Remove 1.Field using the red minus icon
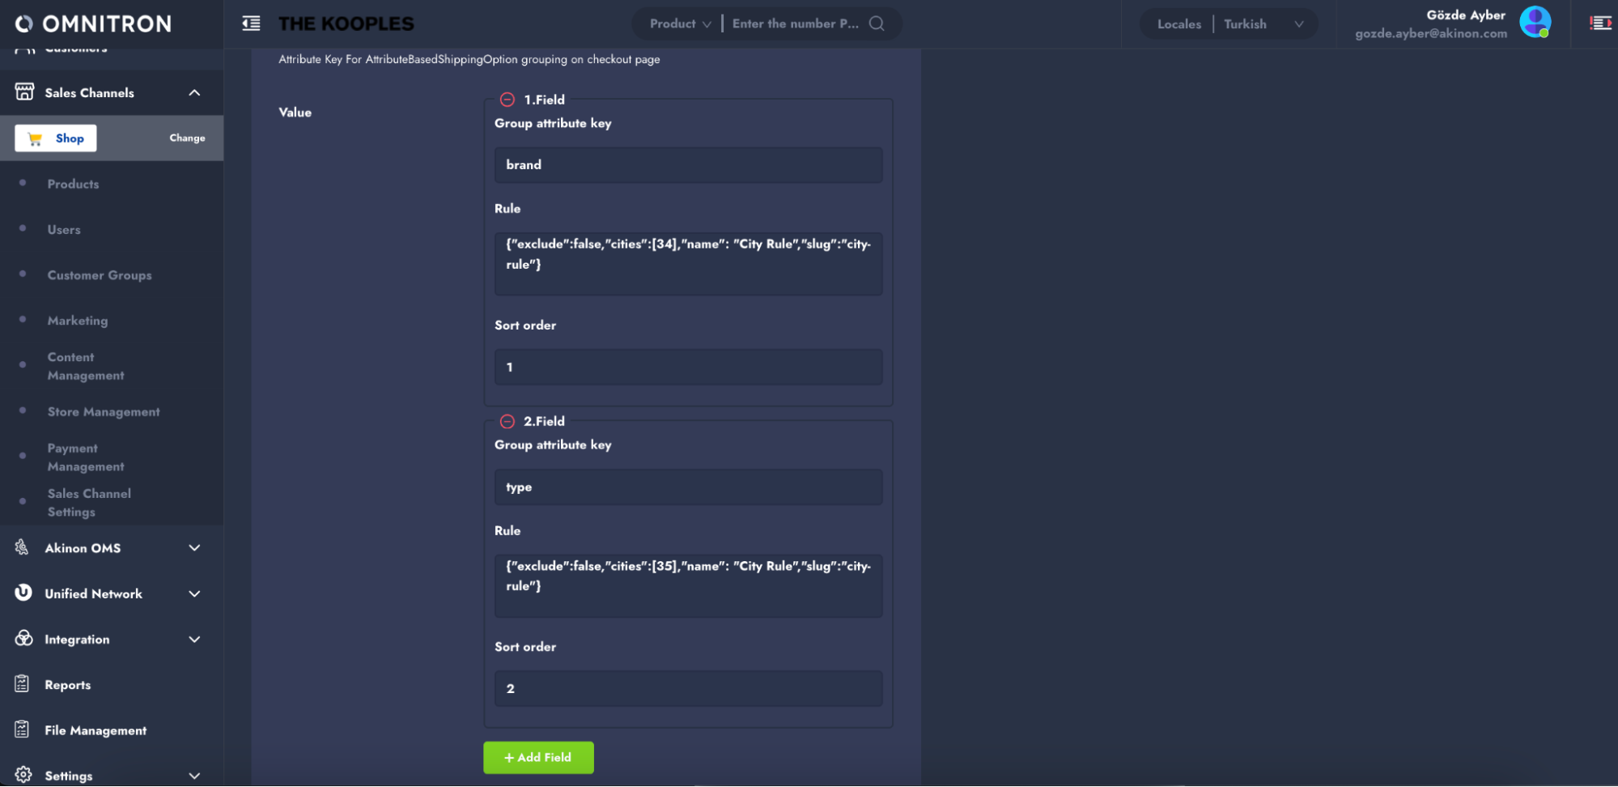 [507, 100]
